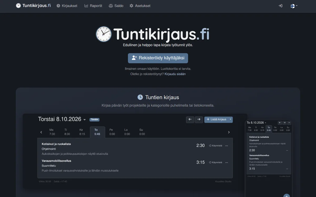Viewport: 316px width, 197px height.
Task: Open the top ellipsis button in the phone preview header
Action: pos(289,123)
